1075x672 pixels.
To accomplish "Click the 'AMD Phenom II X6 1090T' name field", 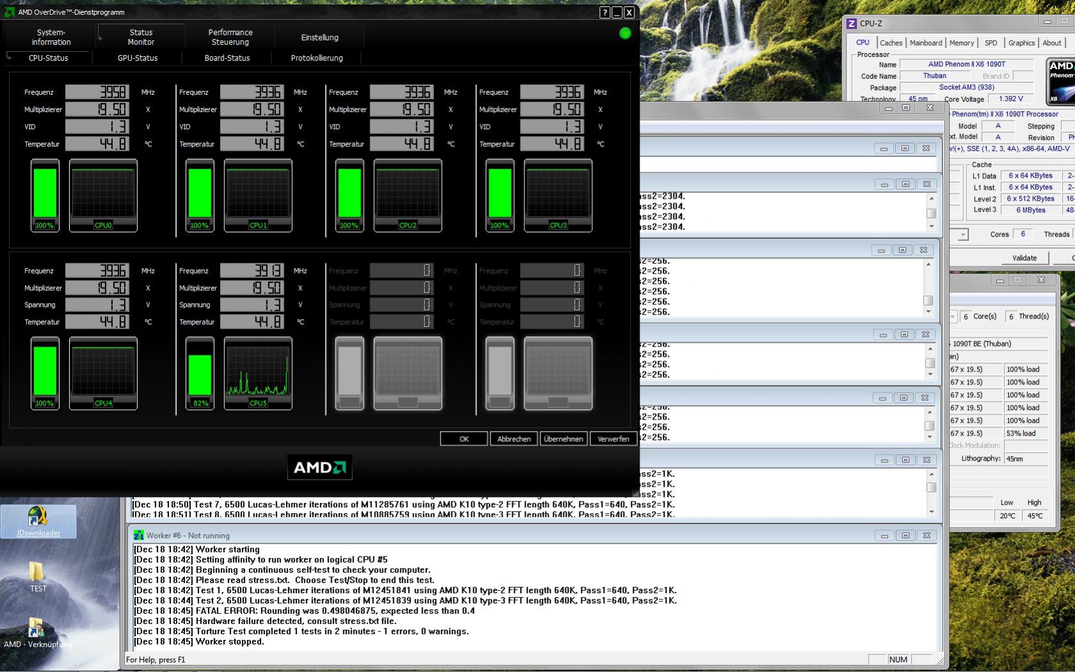I will point(967,64).
